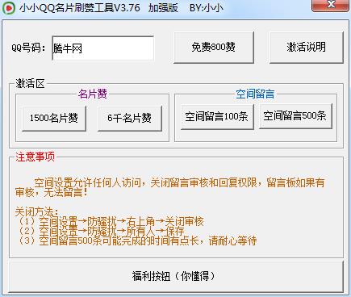Click the red 注意事项 heading

(35, 157)
